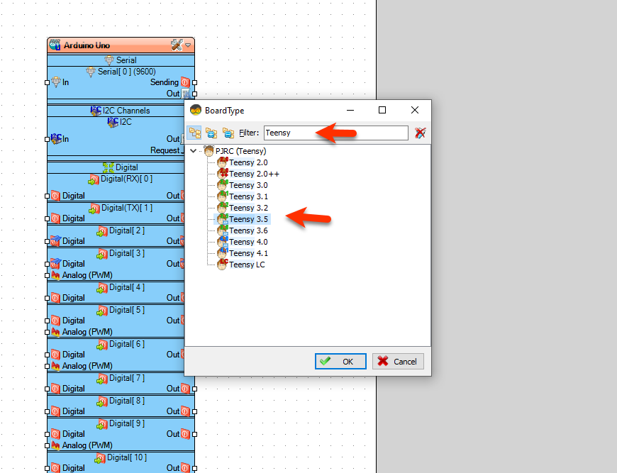617x473 pixels.
Task: Click the collapse-all folders icon in BoardType toolbar
Action: (228, 133)
